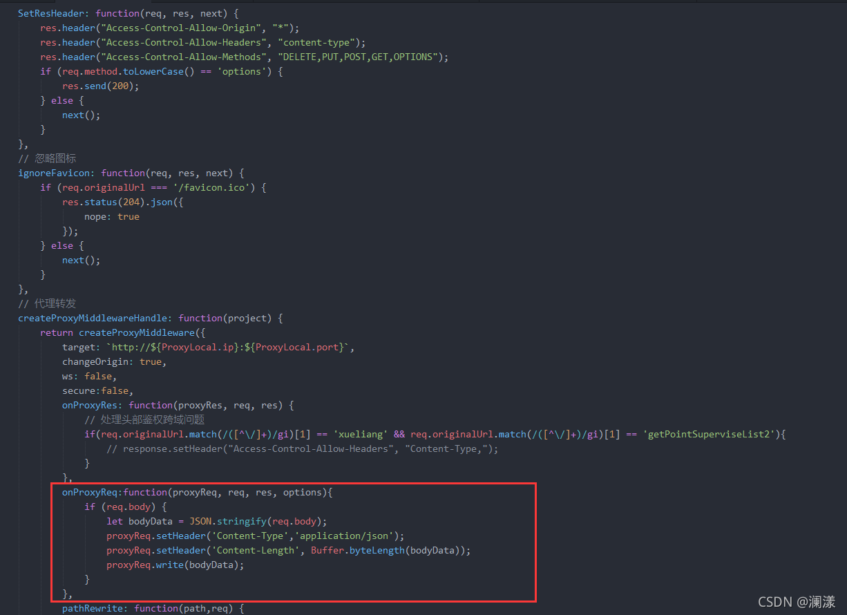Image resolution: width=847 pixels, height=615 pixels.
Task: Click the 忽略图标 comment line
Action: 47,158
